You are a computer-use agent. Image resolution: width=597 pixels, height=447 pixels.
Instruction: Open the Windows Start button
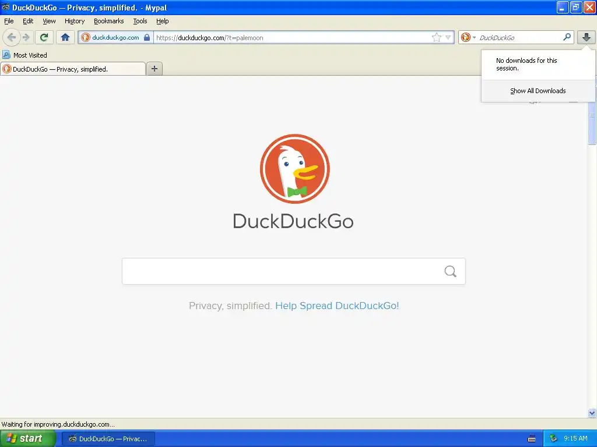pyautogui.click(x=28, y=438)
